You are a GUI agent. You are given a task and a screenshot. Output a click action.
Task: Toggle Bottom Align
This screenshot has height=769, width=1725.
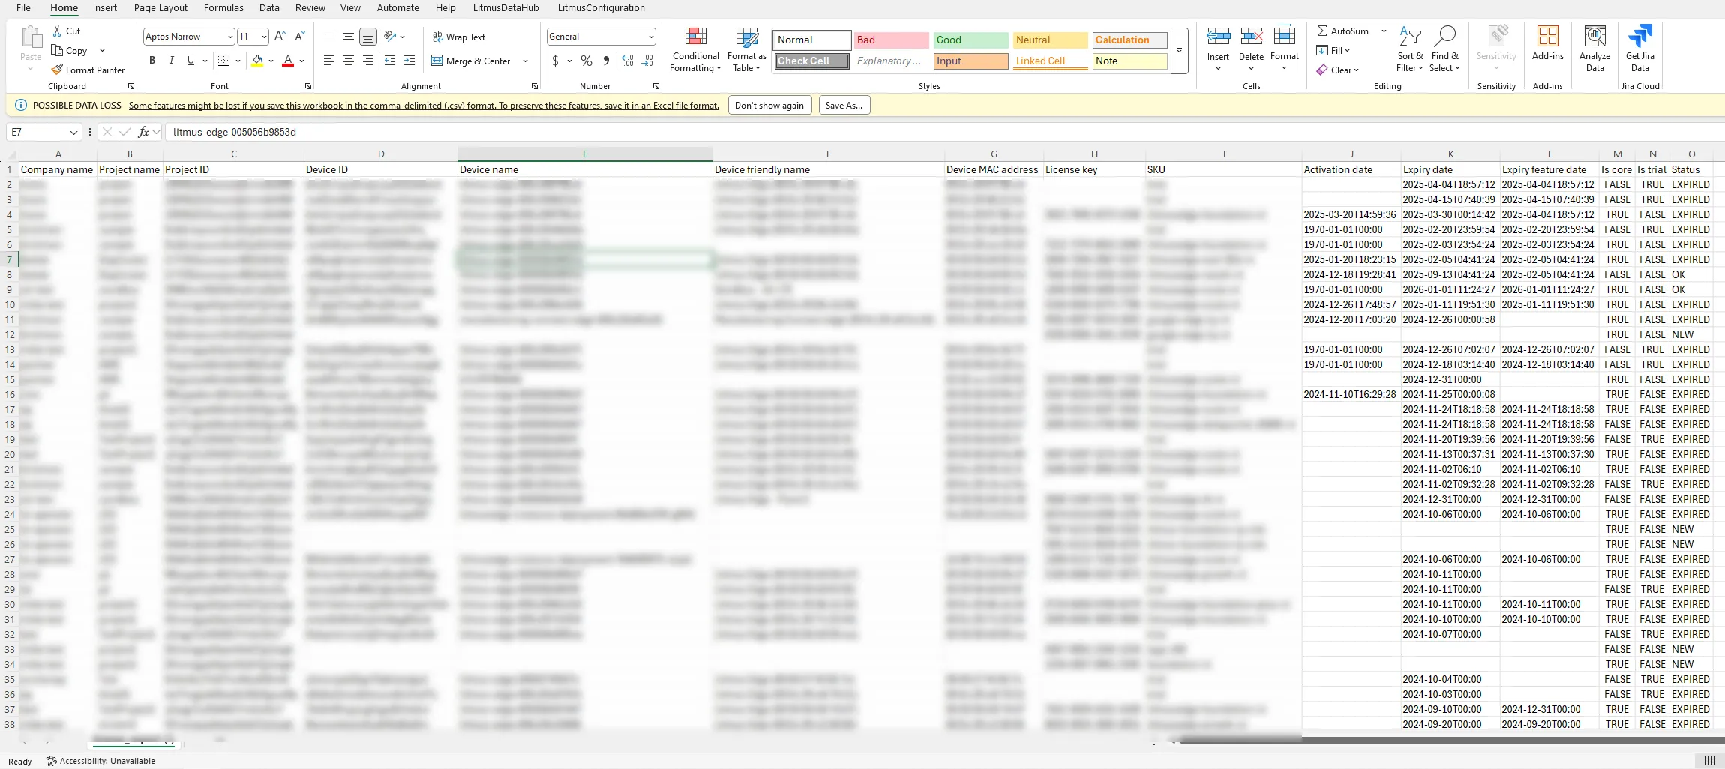(368, 36)
